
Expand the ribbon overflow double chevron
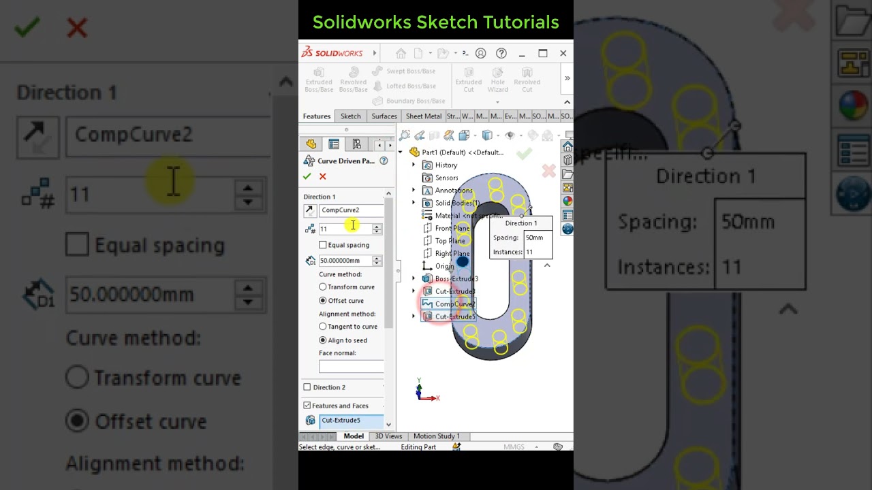point(567,78)
